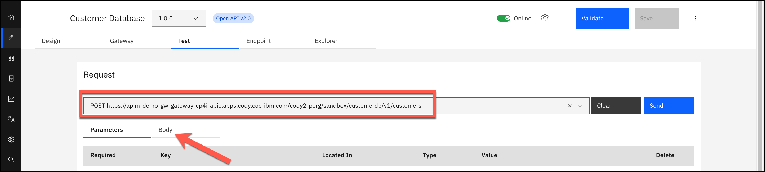Open the vertical three-dot overflow menu
This screenshot has width=765, height=172.
tap(695, 18)
